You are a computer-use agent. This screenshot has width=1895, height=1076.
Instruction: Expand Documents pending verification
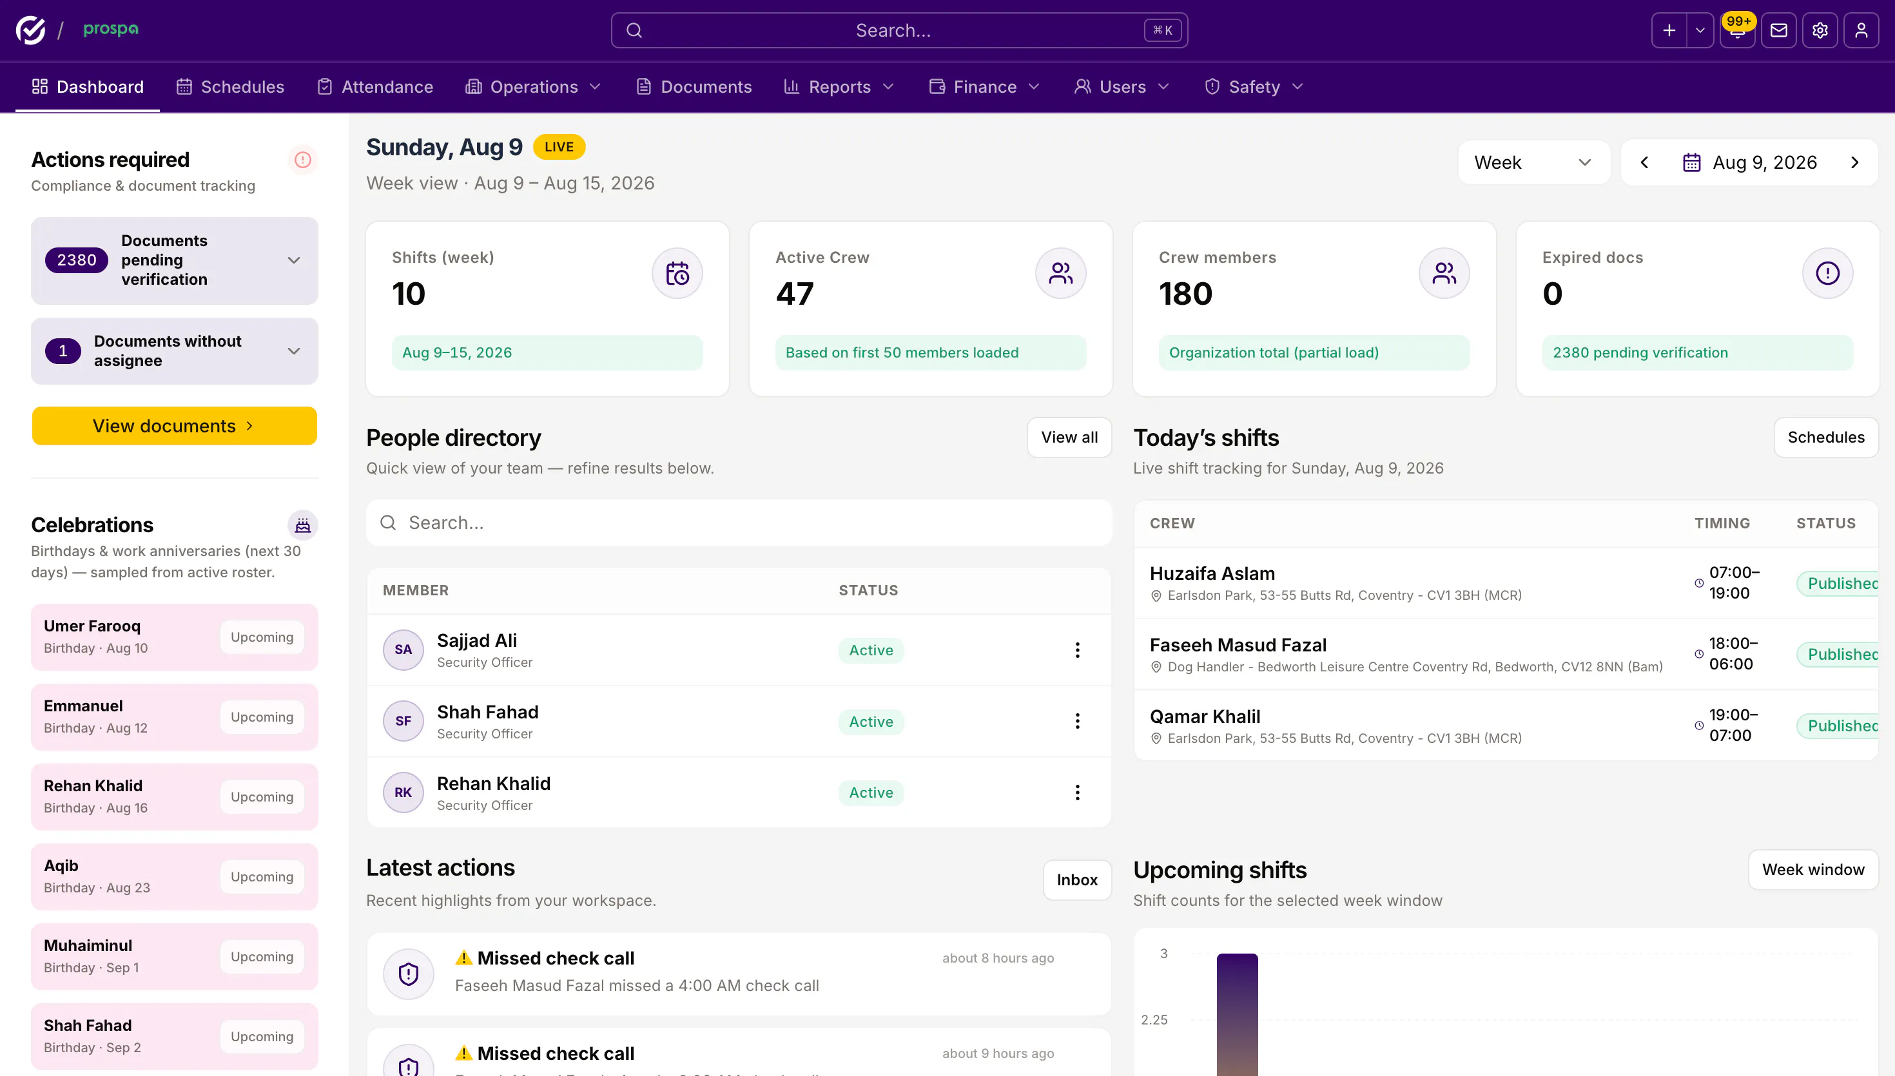(175, 261)
